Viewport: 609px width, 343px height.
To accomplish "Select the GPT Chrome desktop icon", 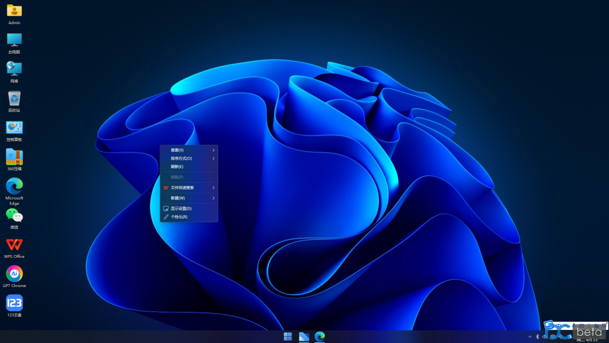I will click(14, 277).
